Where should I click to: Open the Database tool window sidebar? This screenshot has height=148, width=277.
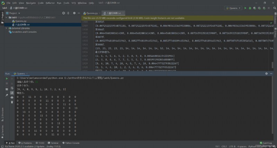(275, 18)
